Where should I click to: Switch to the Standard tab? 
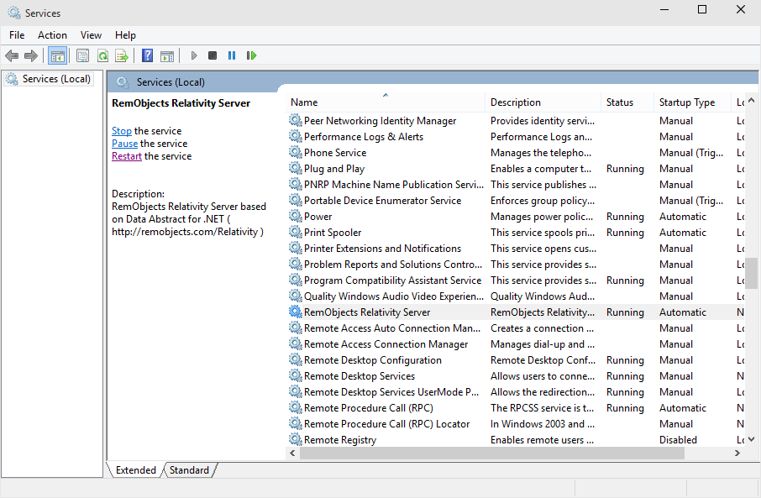[x=189, y=469]
